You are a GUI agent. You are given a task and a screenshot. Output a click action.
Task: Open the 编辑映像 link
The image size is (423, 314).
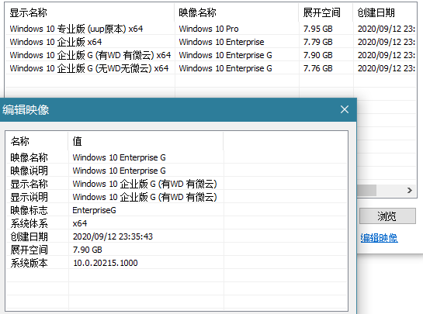pos(379,238)
